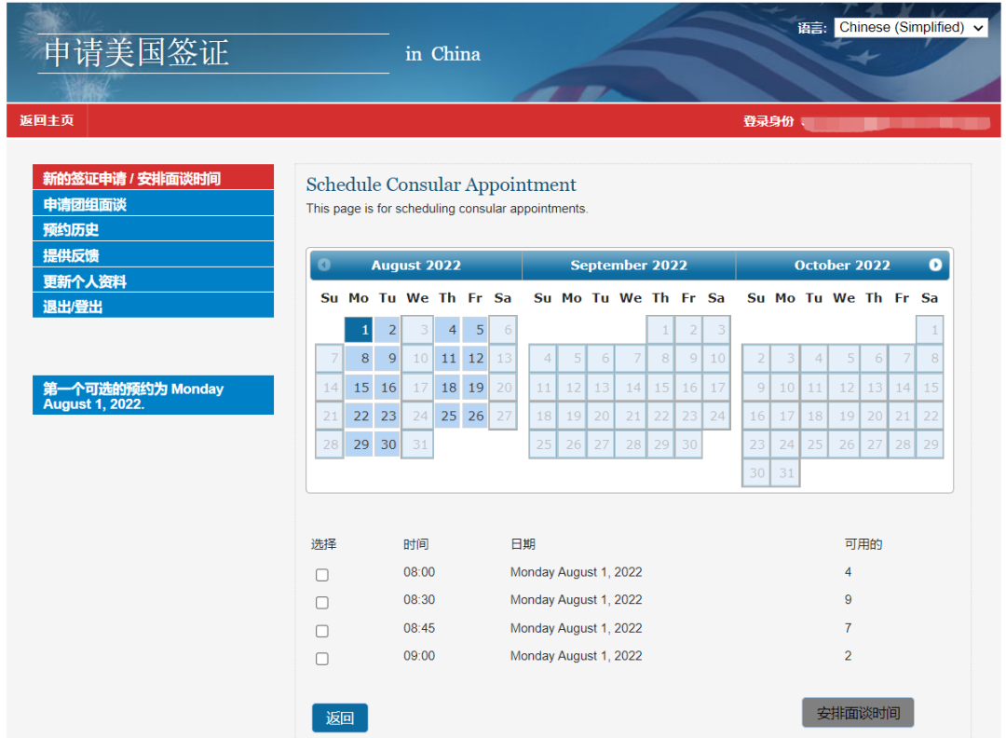The width and height of the screenshot is (1006, 738).
Task: Click the 可用的 column header
Action: (x=863, y=544)
